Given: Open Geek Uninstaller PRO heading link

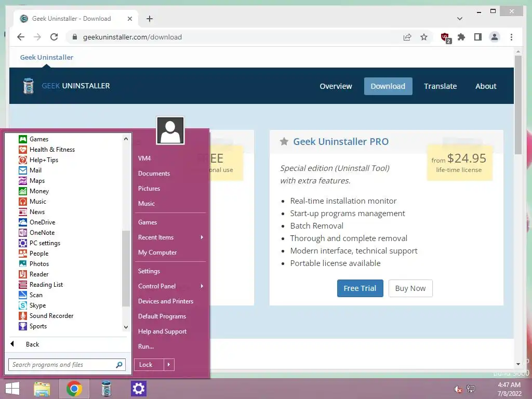Looking at the screenshot, I should click(x=341, y=141).
